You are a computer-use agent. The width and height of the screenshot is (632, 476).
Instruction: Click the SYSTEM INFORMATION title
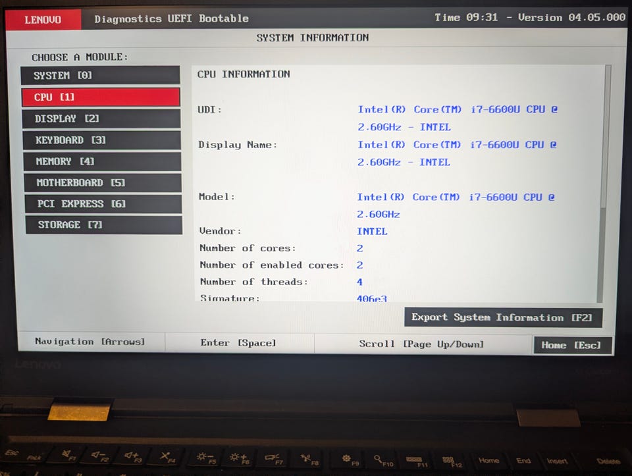(x=312, y=38)
